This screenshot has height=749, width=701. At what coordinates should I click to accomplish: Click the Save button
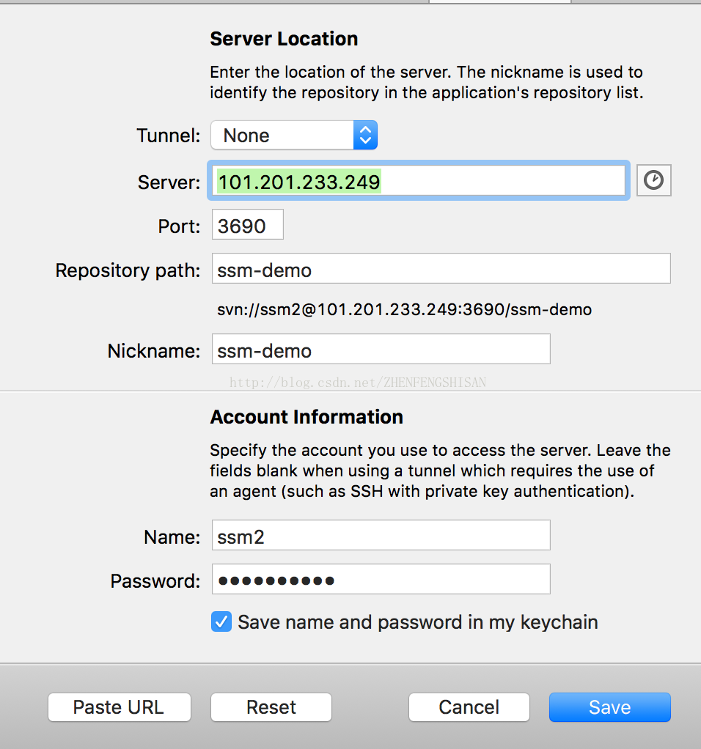point(610,707)
